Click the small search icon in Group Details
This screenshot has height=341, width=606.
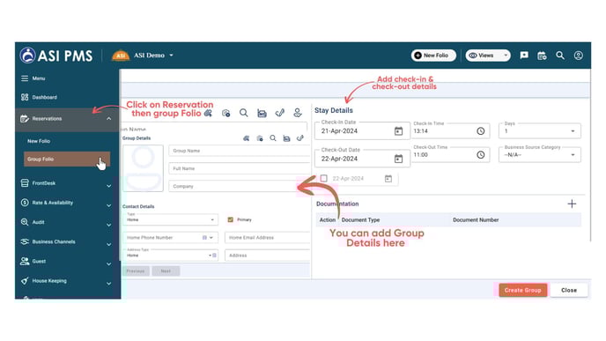[x=273, y=138]
